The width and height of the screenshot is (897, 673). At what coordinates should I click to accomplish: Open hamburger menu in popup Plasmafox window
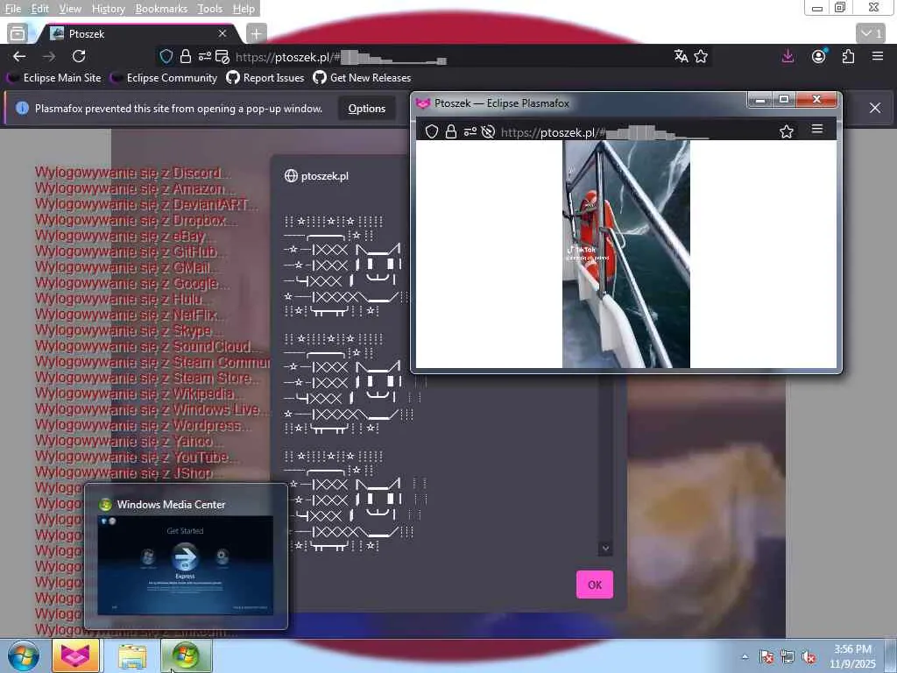click(x=817, y=130)
